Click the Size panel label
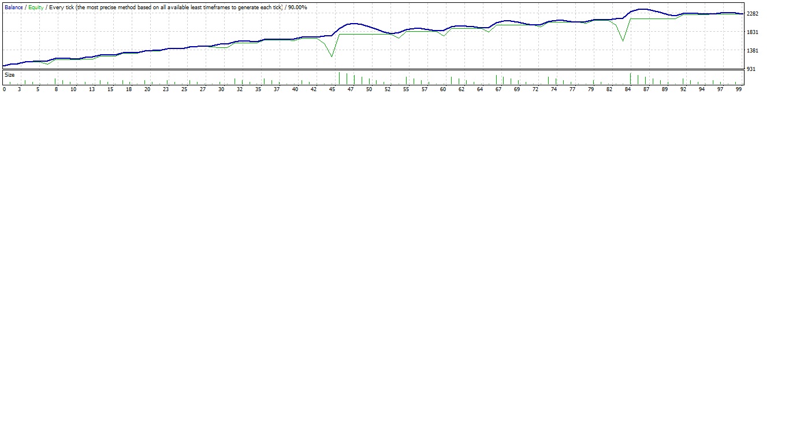This screenshot has height=443, width=789. (x=10, y=75)
